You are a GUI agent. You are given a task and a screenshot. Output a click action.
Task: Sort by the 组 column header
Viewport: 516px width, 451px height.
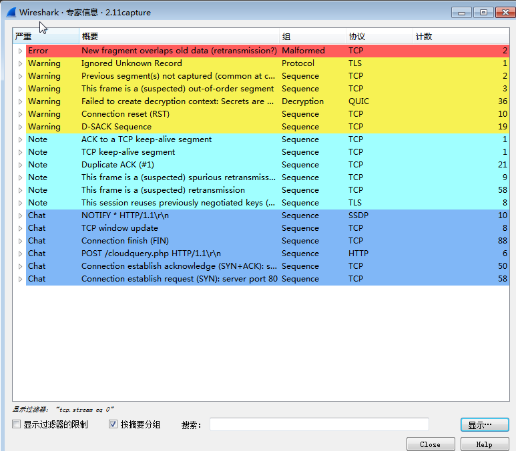coord(312,36)
